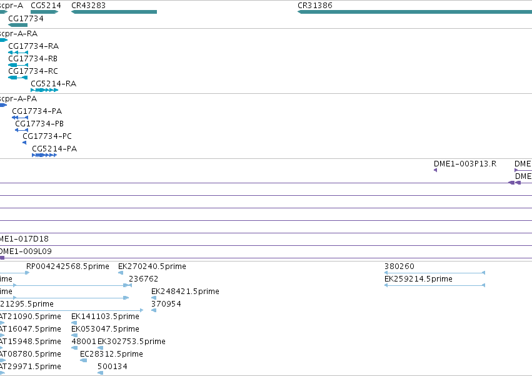532x376 pixels.
Task: Select the 500134 EST label
Action: (113, 367)
